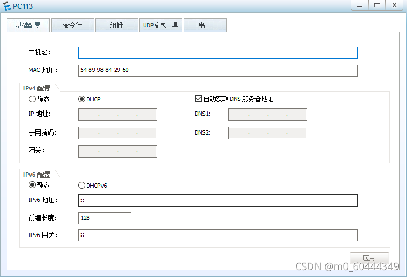Select IPv6 静态 radio button
The width and height of the screenshot is (407, 277).
tap(32, 185)
